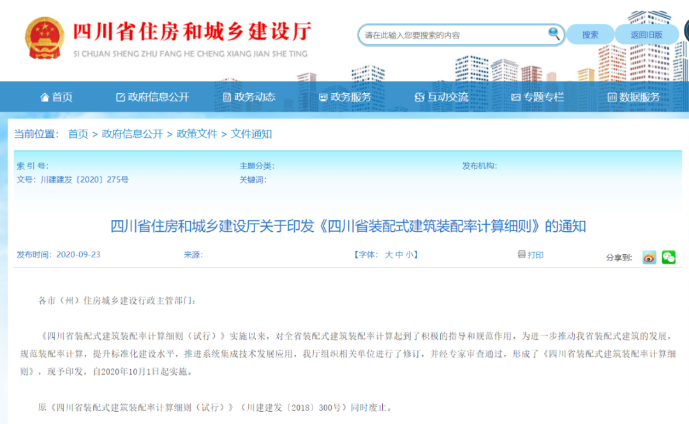Select 大 to enlarge the font size
689x424 pixels.
tap(390, 254)
